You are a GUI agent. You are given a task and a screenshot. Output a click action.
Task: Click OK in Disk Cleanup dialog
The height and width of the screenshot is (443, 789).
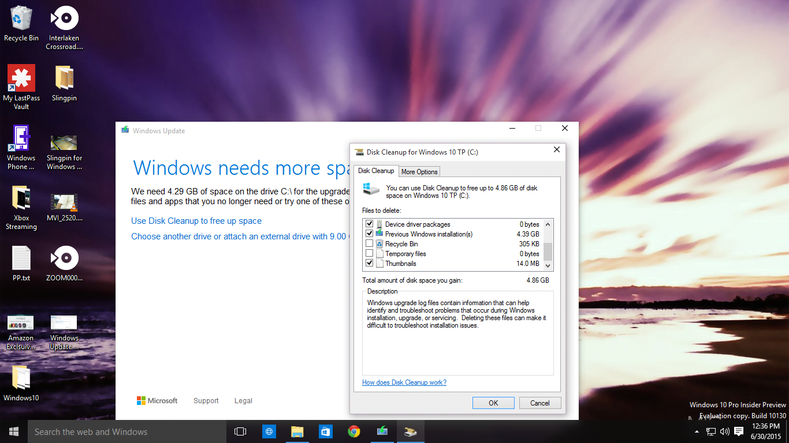point(493,403)
